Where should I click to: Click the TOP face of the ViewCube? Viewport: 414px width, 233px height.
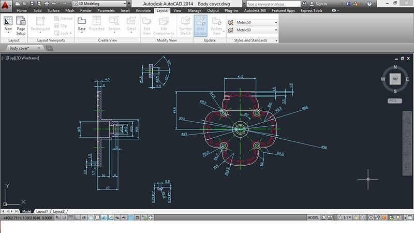point(395,79)
